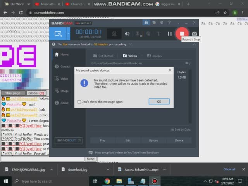
Task: Take a screenshot with the camera icon
Action: (x=194, y=34)
